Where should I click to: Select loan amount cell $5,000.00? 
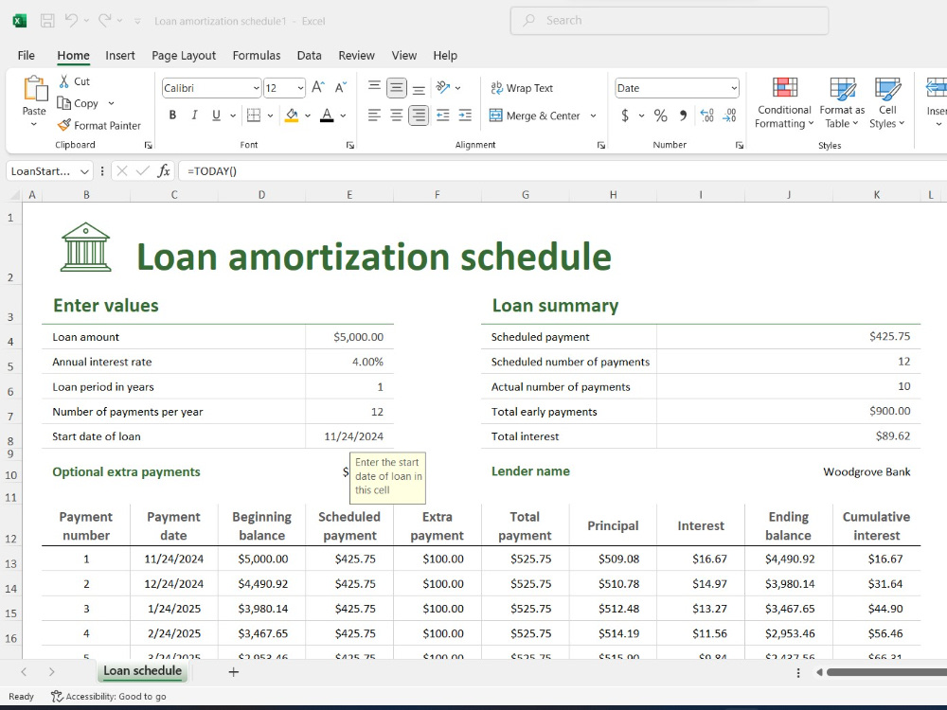tap(349, 337)
